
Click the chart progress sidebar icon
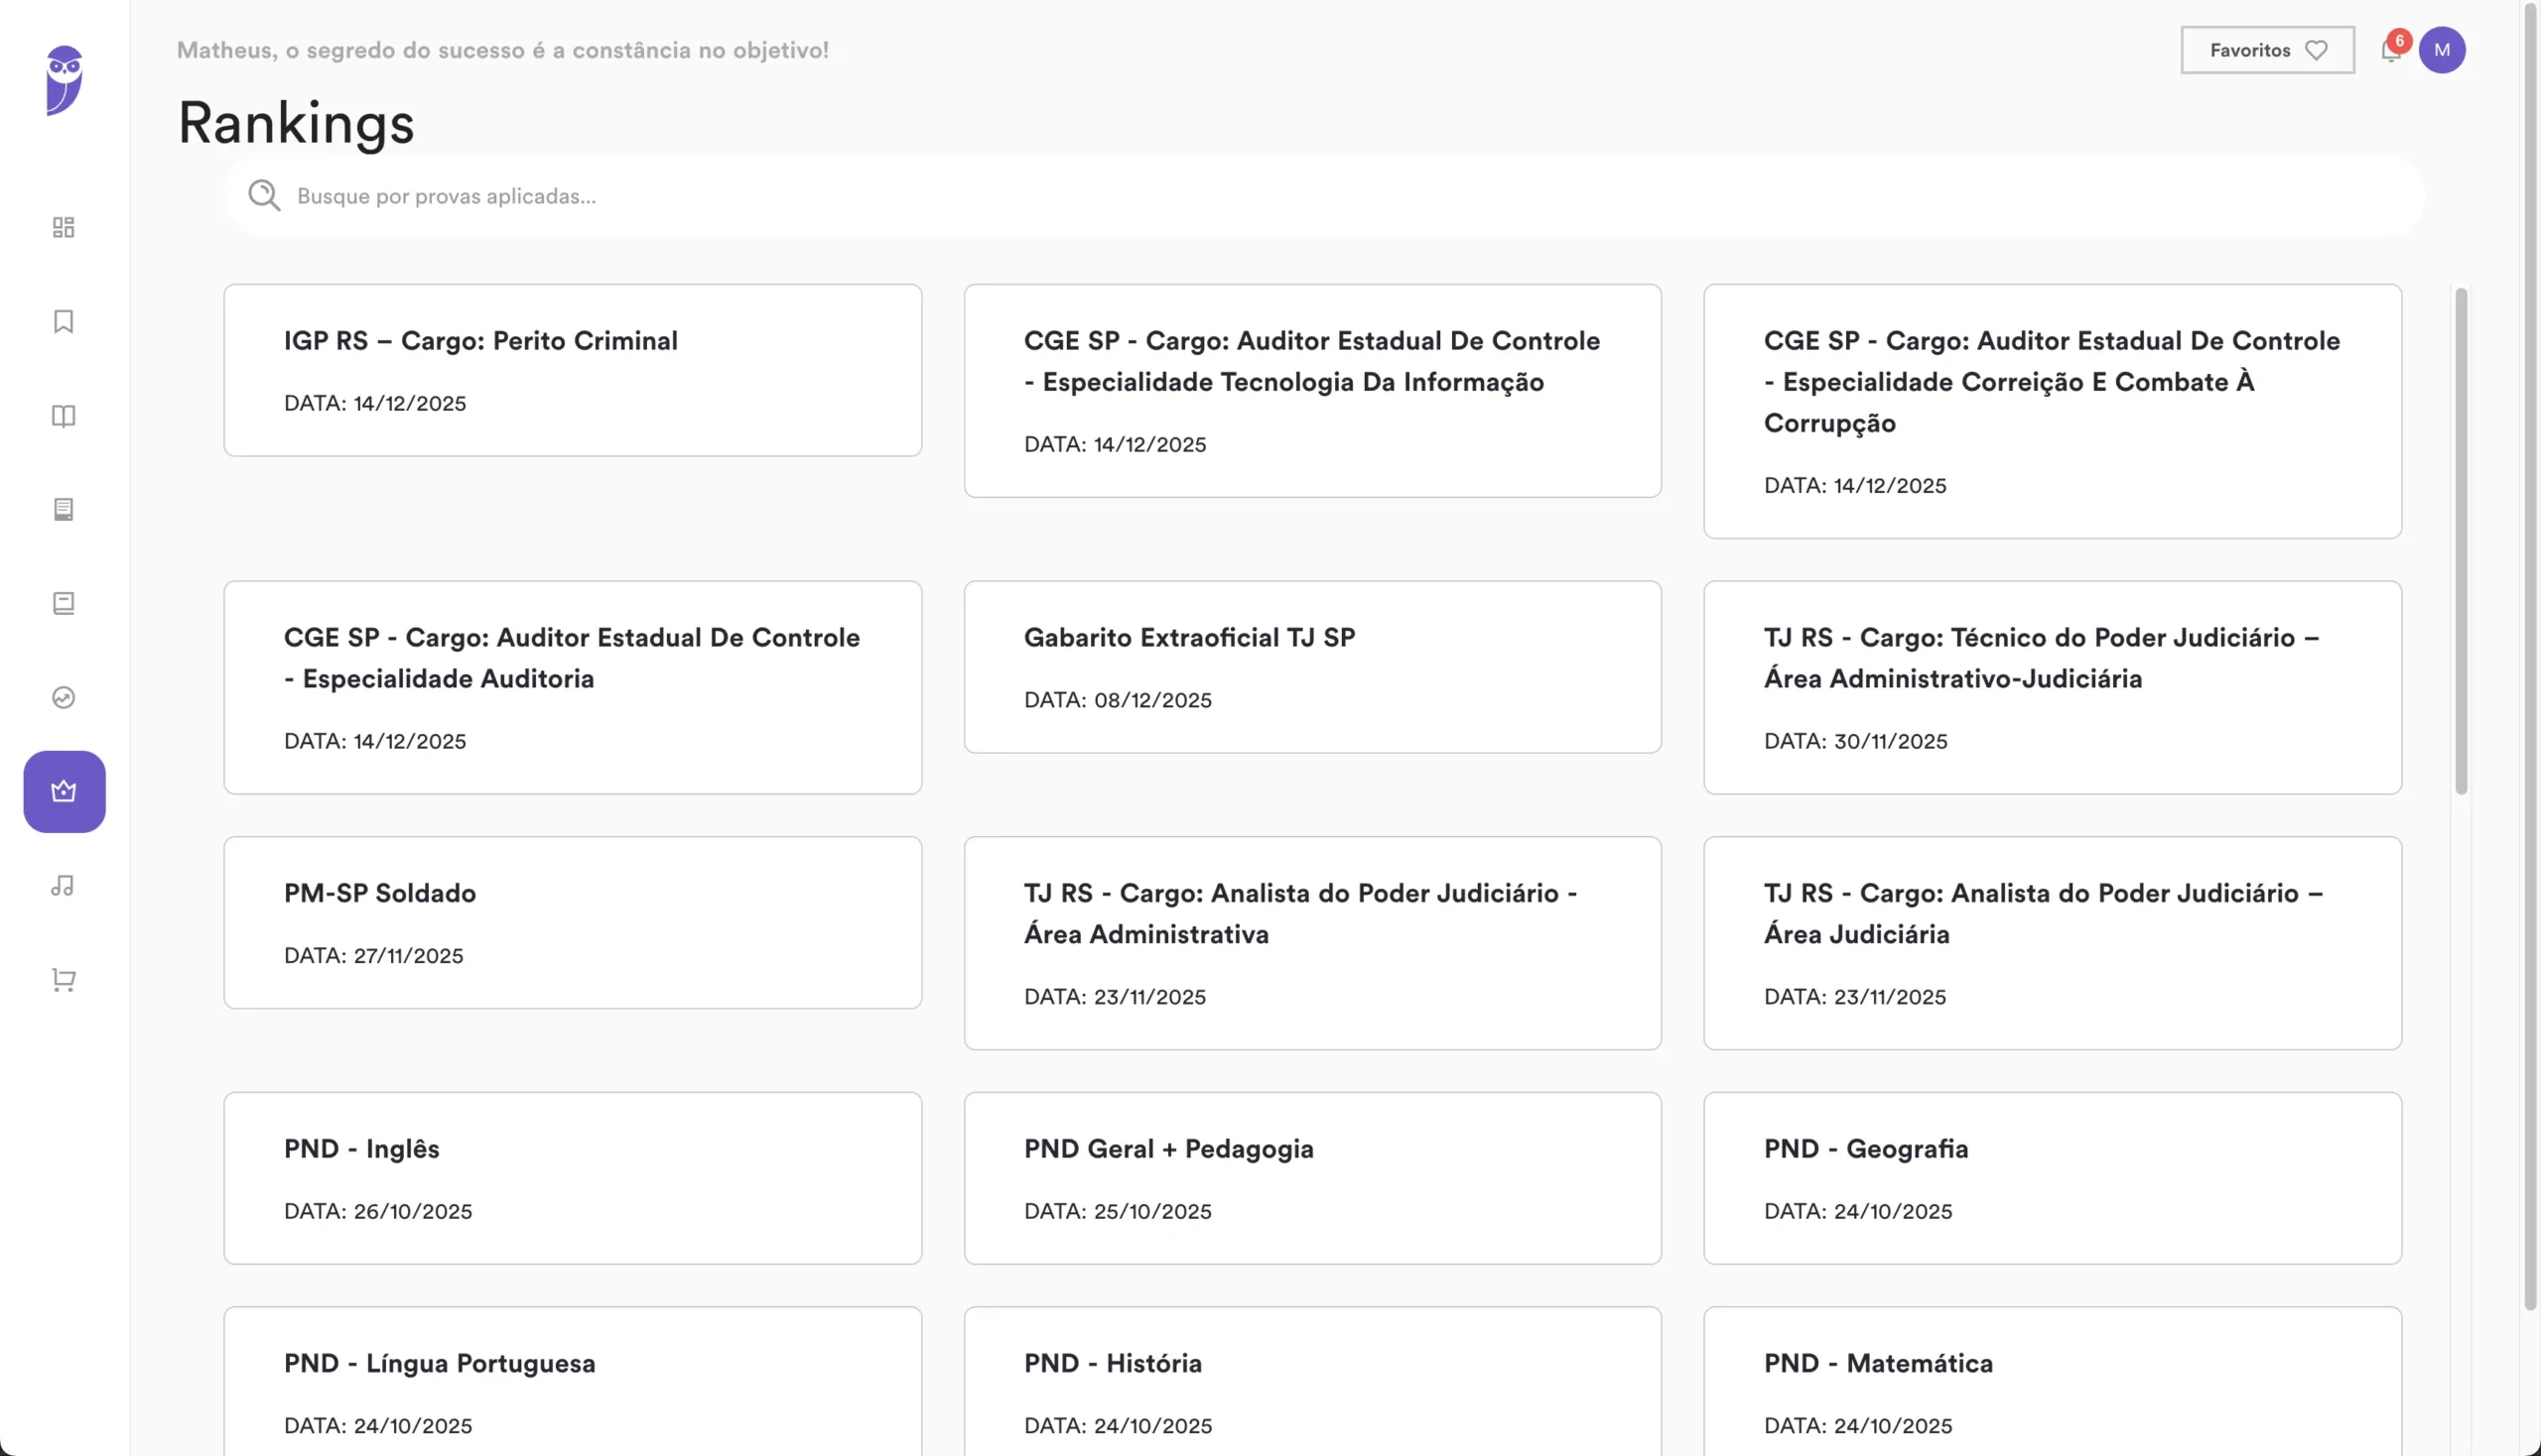tap(65, 697)
